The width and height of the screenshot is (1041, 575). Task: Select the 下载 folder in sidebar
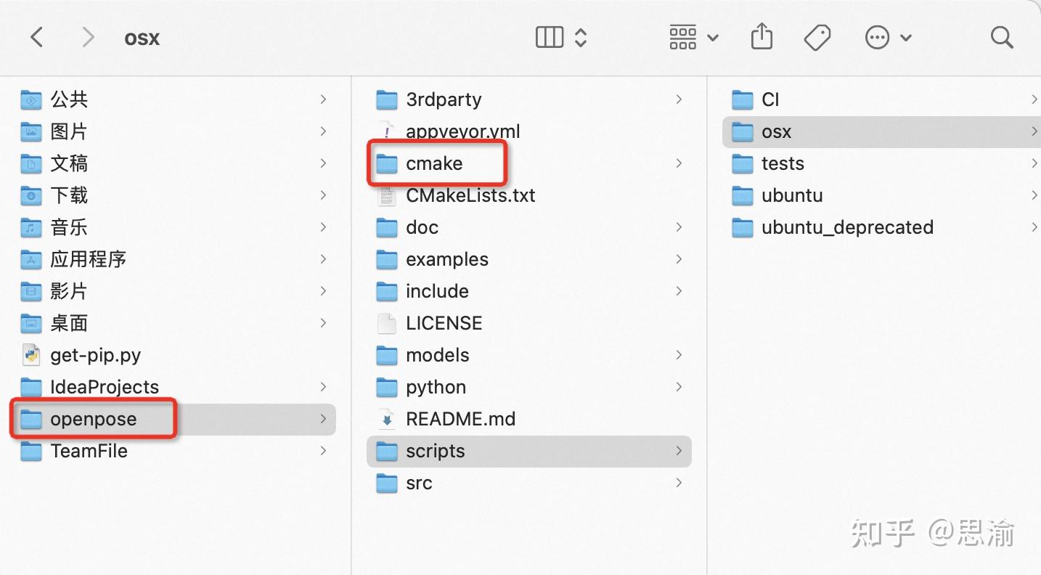69,195
